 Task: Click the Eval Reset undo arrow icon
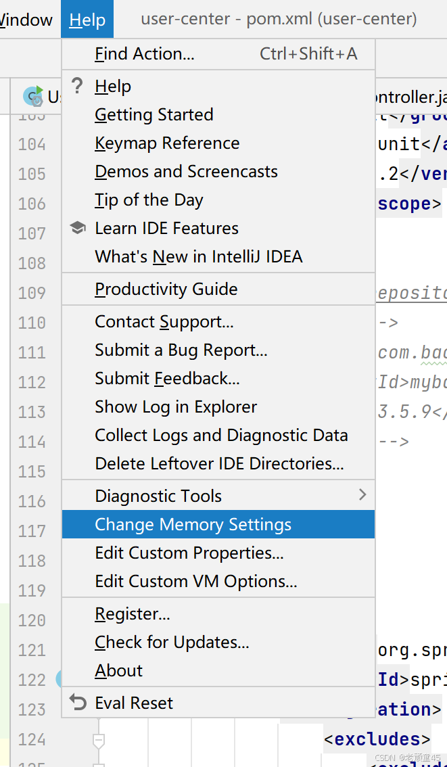[78, 703]
